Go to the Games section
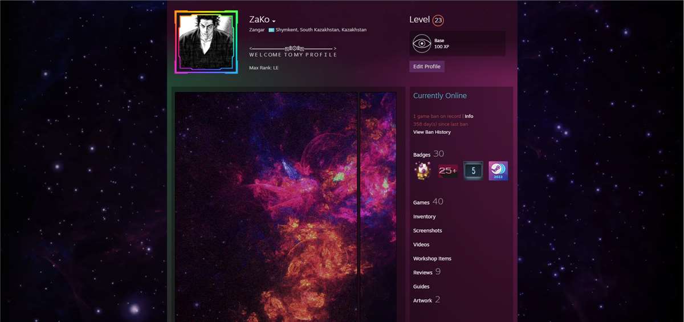 point(421,202)
